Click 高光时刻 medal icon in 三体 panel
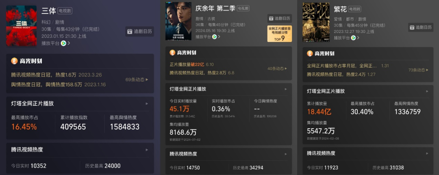The image size is (439, 175). pos(14,61)
